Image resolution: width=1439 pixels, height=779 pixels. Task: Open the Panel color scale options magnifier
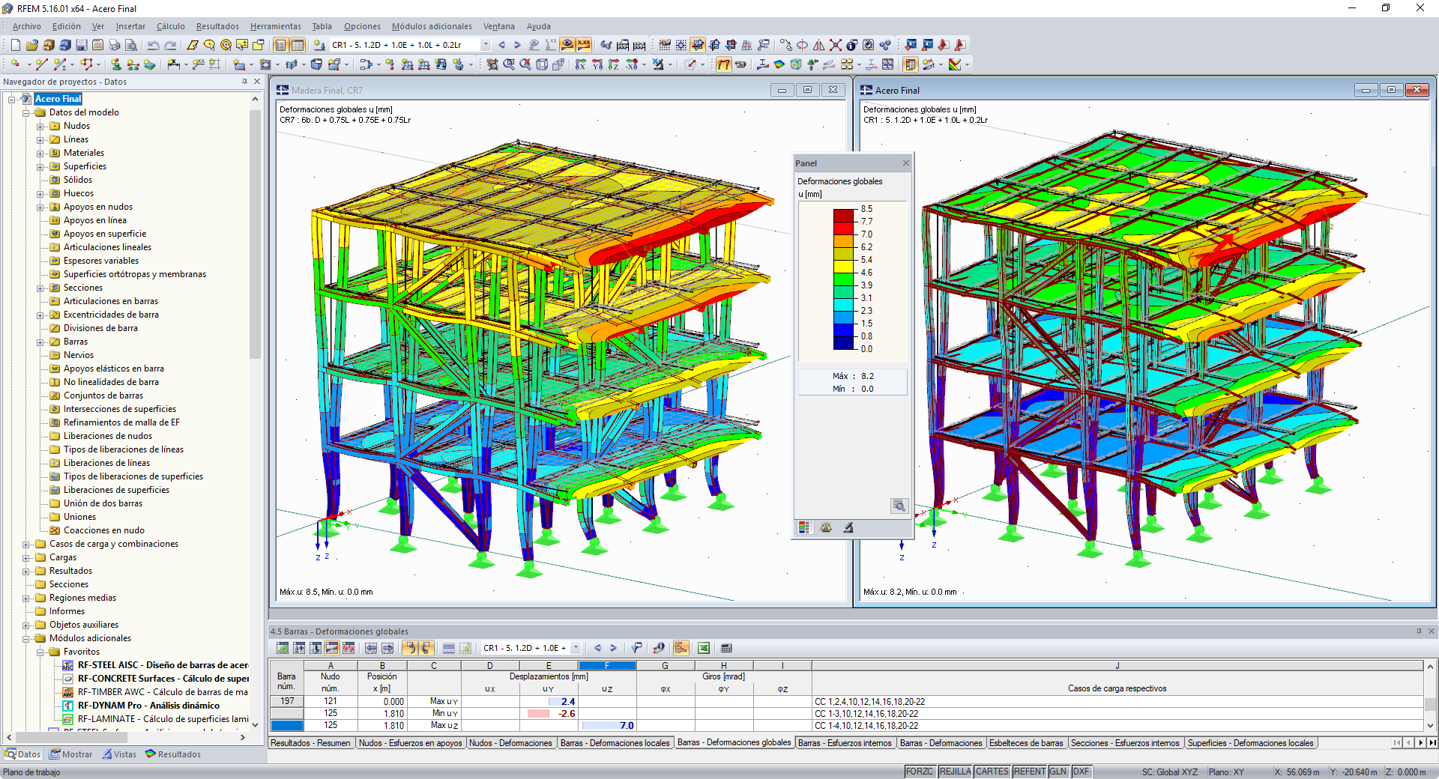coord(899,506)
